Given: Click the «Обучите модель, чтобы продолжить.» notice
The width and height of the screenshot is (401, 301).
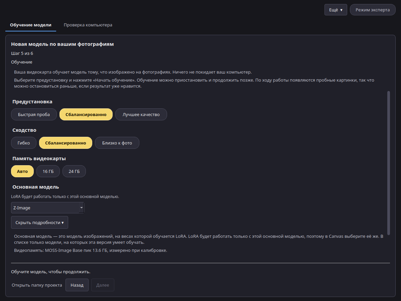Looking at the screenshot, I should click(x=51, y=272).
